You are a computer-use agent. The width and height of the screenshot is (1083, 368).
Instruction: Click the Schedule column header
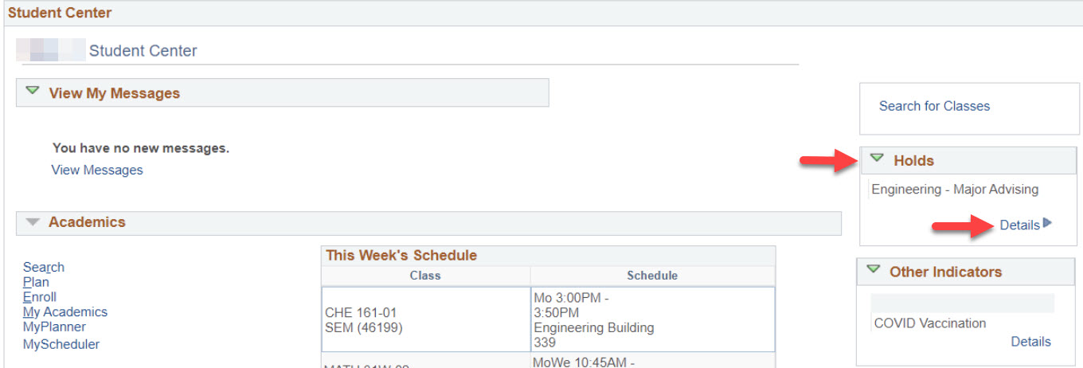click(652, 276)
